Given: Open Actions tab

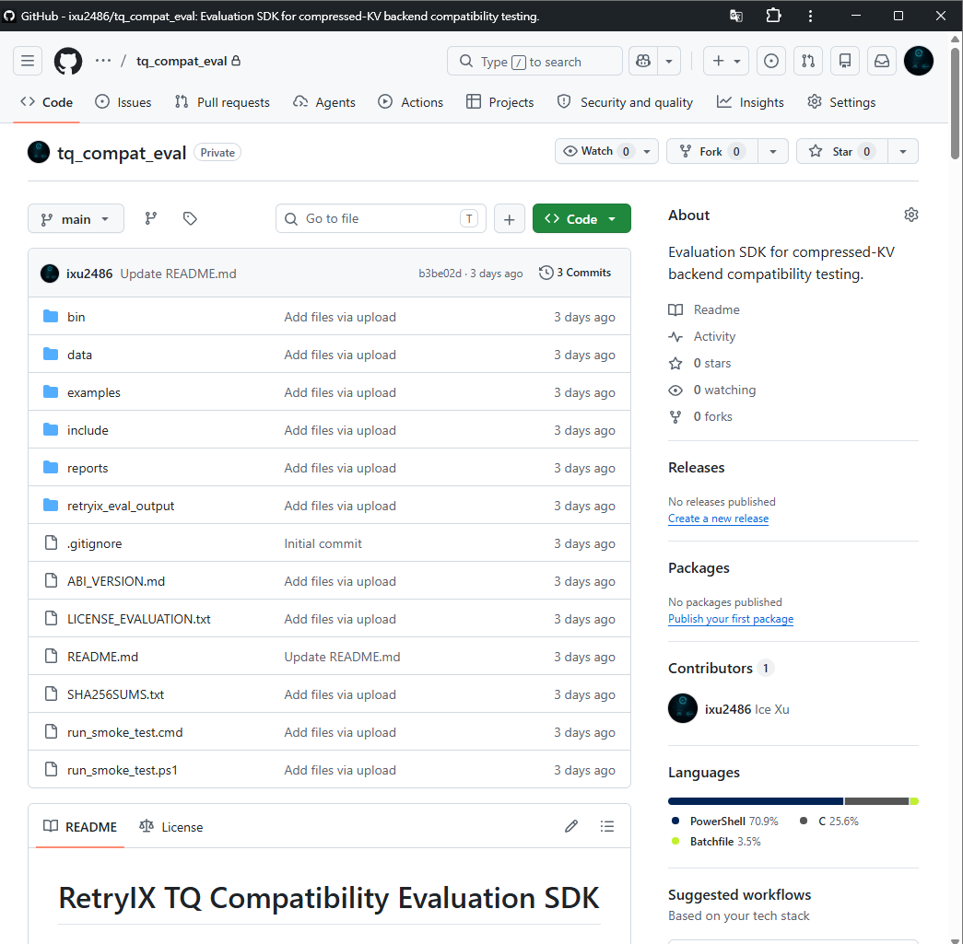Looking at the screenshot, I should (410, 102).
